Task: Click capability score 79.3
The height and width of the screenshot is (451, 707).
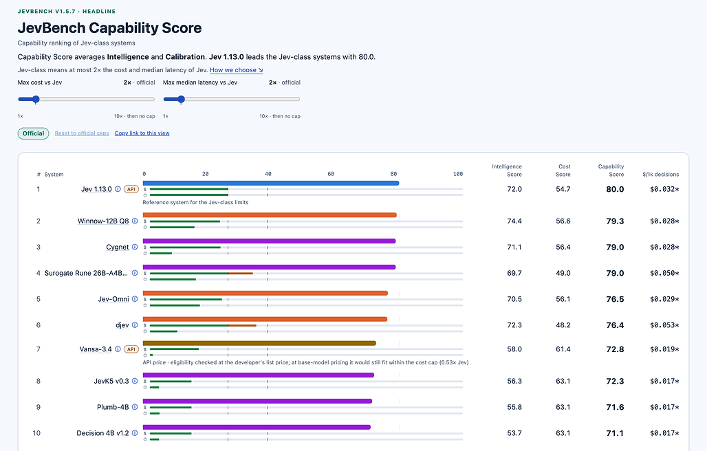Action: point(615,221)
